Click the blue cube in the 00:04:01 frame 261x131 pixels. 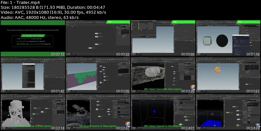(154, 111)
